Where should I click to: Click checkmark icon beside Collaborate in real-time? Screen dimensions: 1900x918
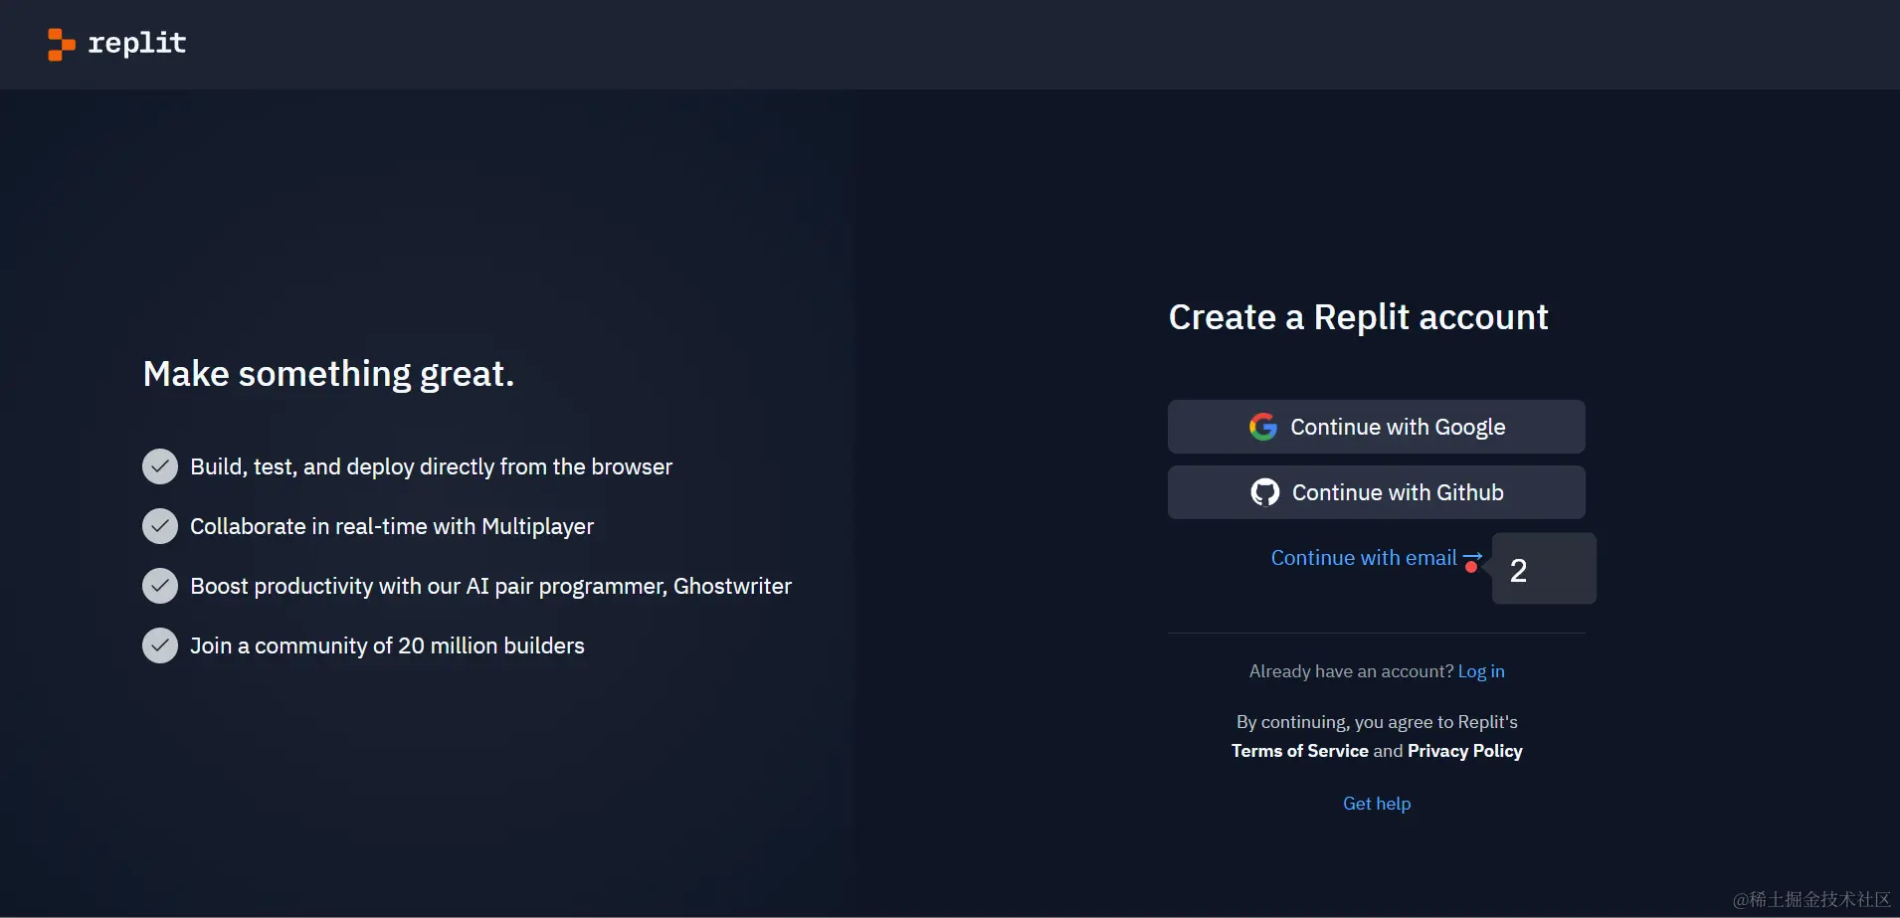tap(160, 526)
